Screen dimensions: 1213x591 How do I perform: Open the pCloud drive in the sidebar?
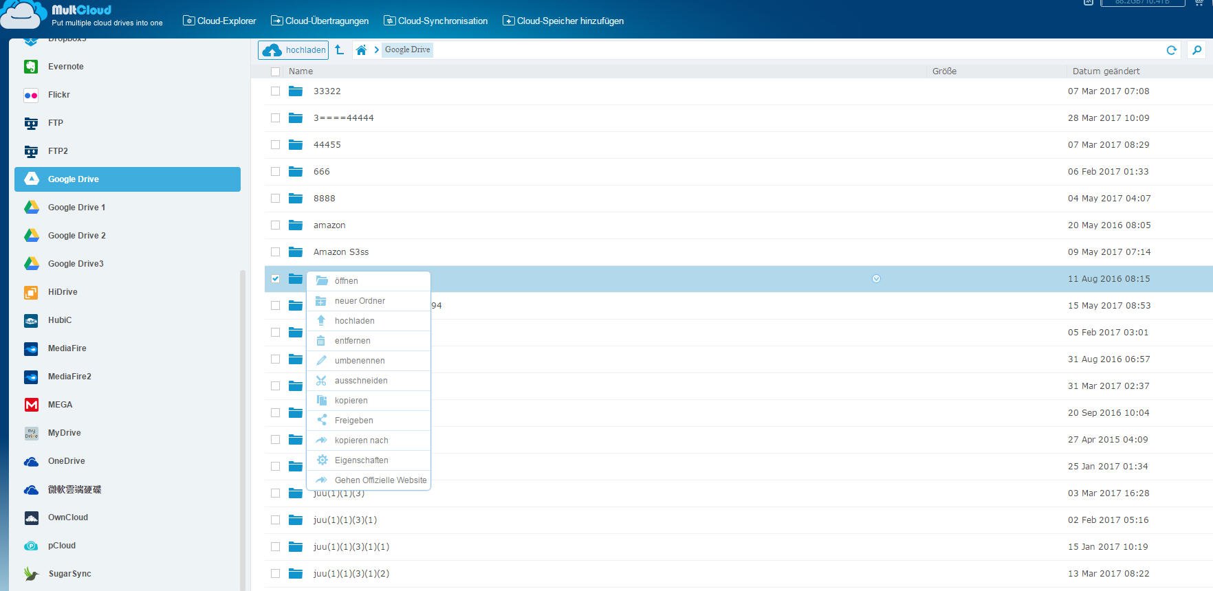tap(61, 546)
